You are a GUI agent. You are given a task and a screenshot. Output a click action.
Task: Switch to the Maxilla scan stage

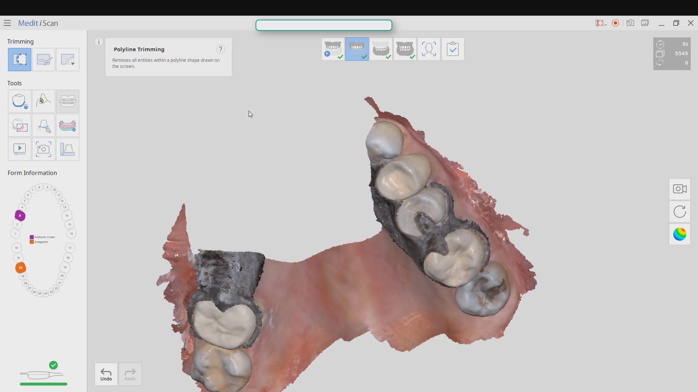pos(357,49)
